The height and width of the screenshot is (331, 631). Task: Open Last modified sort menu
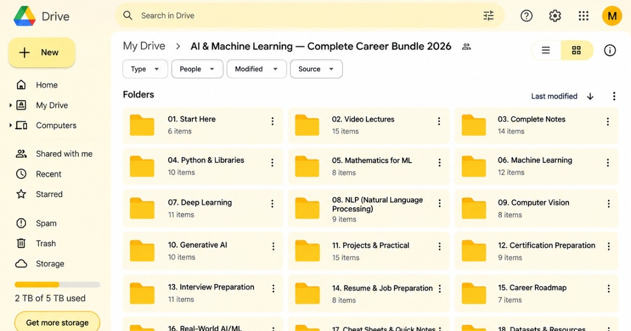click(554, 96)
